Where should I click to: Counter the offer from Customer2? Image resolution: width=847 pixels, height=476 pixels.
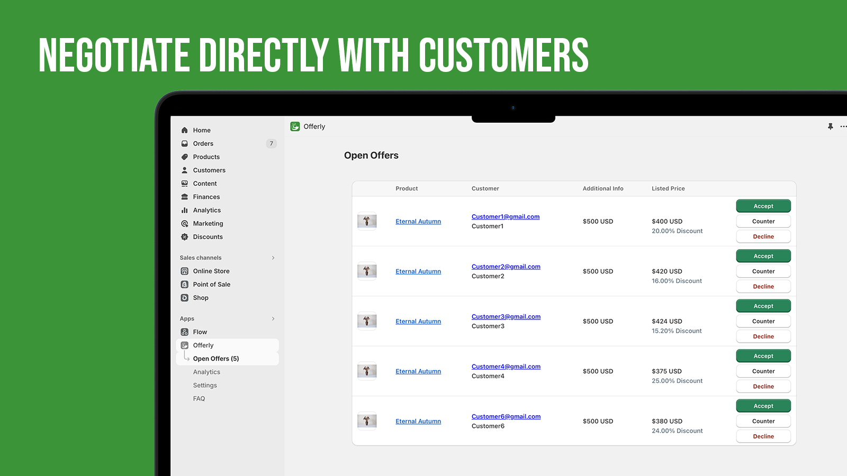tap(763, 271)
